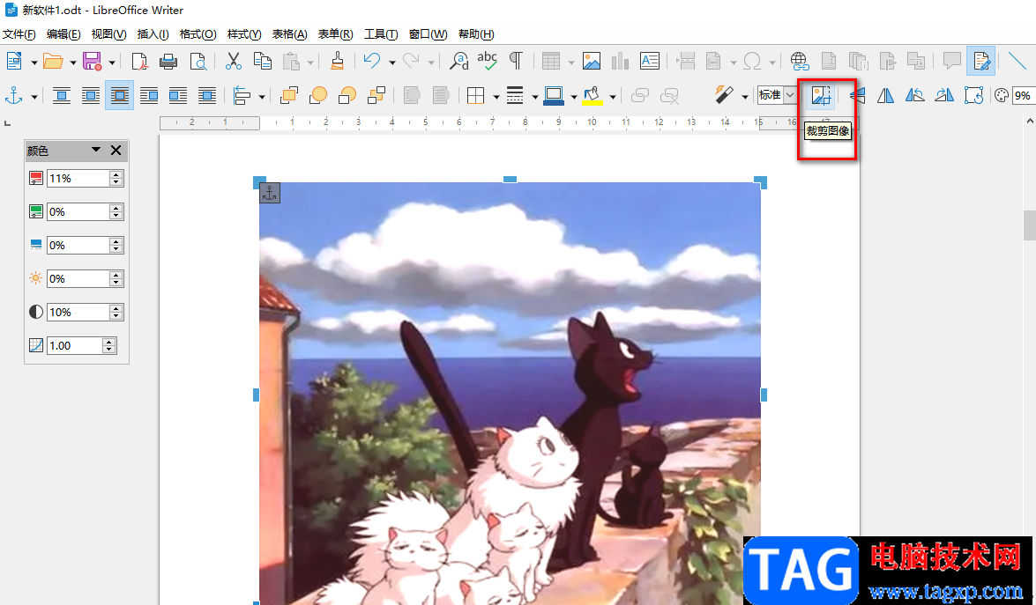Send the image to back
Screen dimensions: 1036x605
[x=376, y=96]
